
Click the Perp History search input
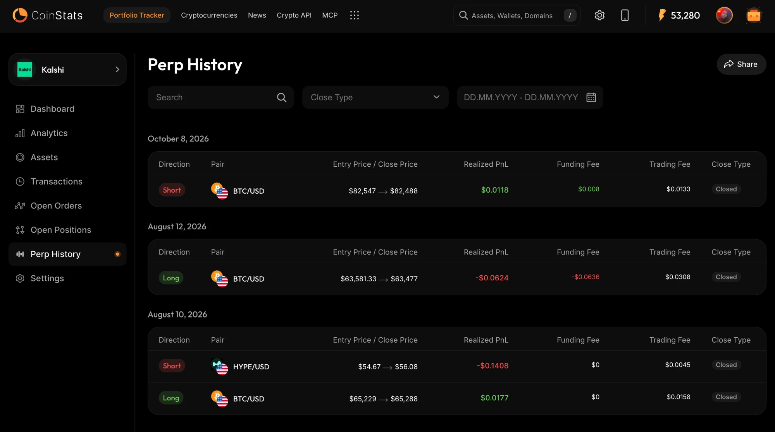220,97
